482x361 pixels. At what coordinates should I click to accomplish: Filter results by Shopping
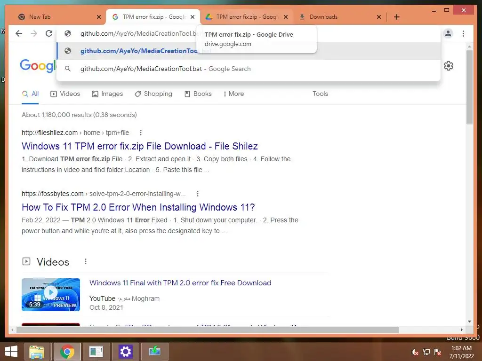coord(153,94)
